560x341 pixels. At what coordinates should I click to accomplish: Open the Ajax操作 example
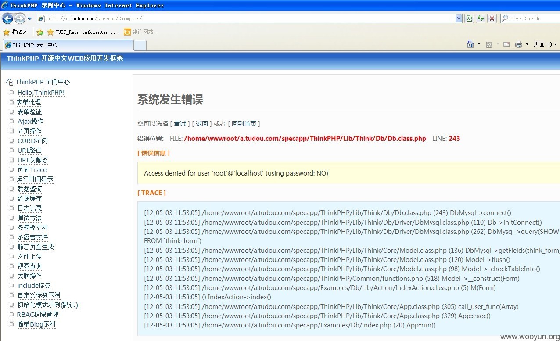point(30,122)
